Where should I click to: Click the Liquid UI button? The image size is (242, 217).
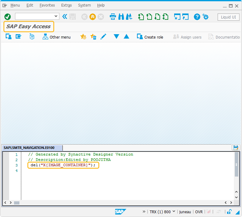(228, 17)
